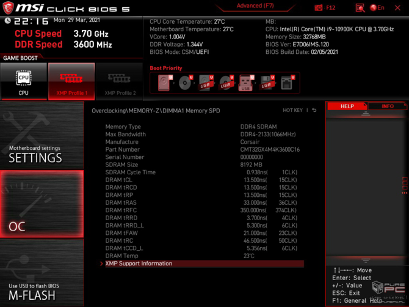The width and height of the screenshot is (409, 307).
Task: Select the Manufacture Corsair row
Action: point(204,142)
